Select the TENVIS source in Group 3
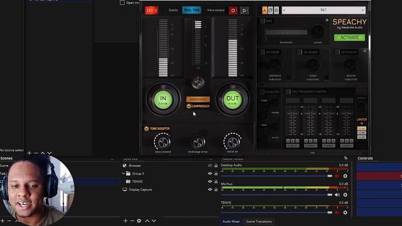The image size is (402, 226). [138, 181]
